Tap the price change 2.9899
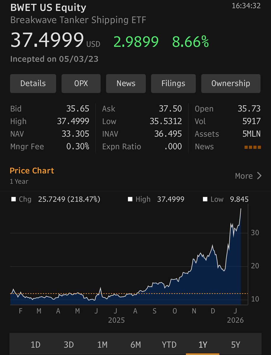The width and height of the screenshot is (271, 355). (x=136, y=42)
